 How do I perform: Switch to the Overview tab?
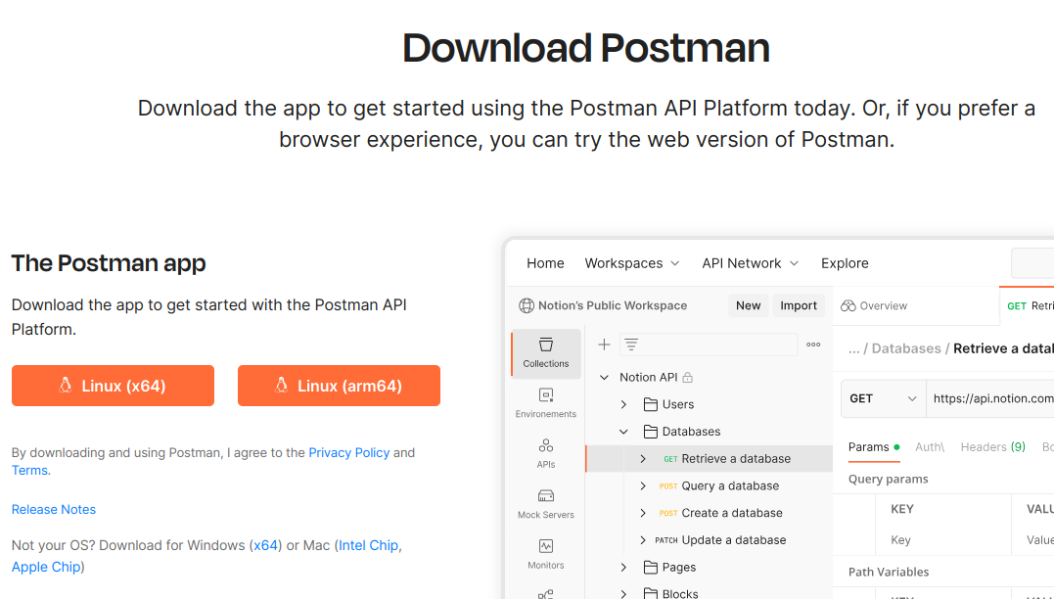click(x=874, y=306)
